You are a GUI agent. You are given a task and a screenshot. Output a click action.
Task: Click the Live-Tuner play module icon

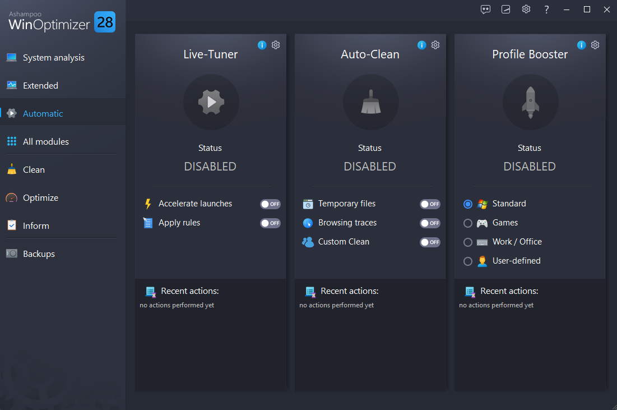pos(211,102)
